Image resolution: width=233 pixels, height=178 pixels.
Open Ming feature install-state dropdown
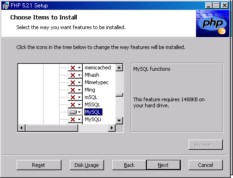coord(75,90)
